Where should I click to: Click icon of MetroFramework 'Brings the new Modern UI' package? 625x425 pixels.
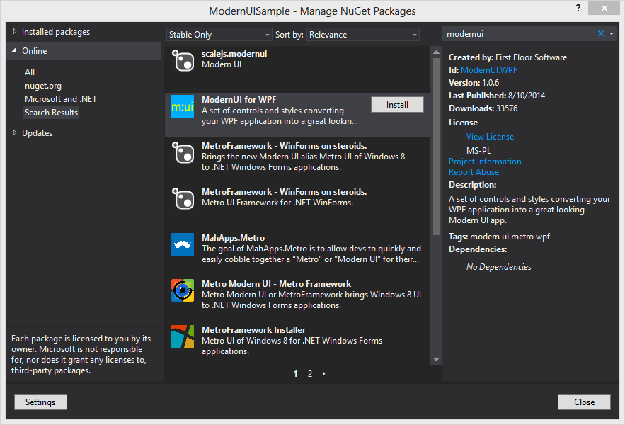point(183,152)
